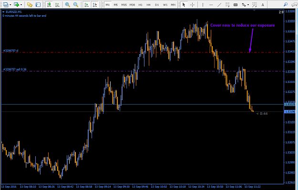Select the Fibonacci retracement tool
The image size is (298, 190).
click(x=227, y=5)
